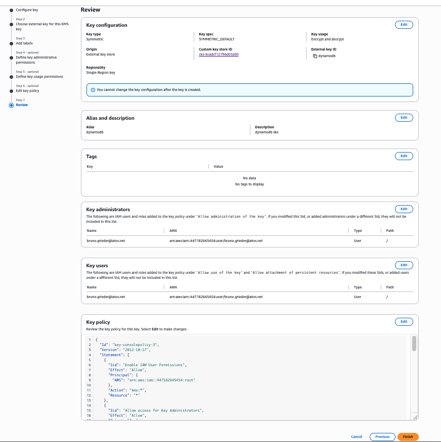Click the info icon in the configuration notice
Viewport: 441px width, 442px height.
(93, 89)
